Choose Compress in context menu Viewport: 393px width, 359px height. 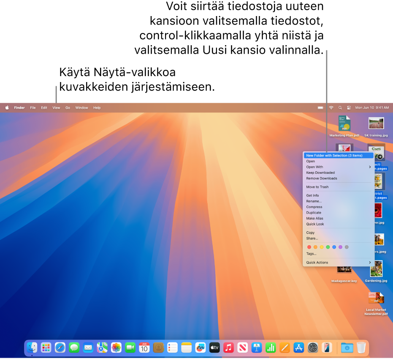click(339, 207)
